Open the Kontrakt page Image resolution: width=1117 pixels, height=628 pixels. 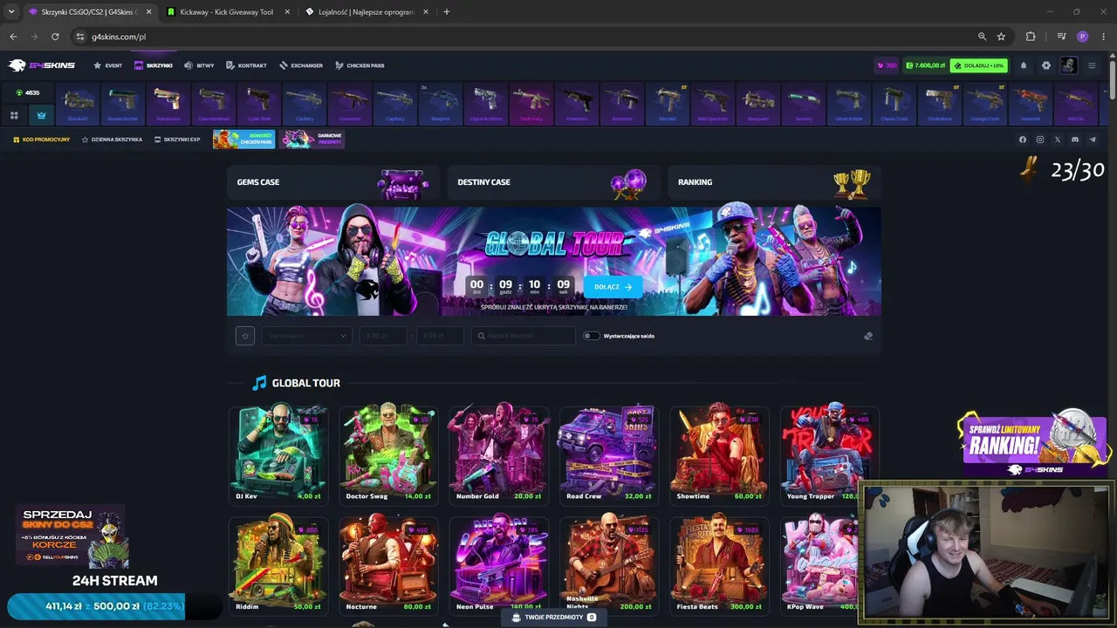[246, 65]
